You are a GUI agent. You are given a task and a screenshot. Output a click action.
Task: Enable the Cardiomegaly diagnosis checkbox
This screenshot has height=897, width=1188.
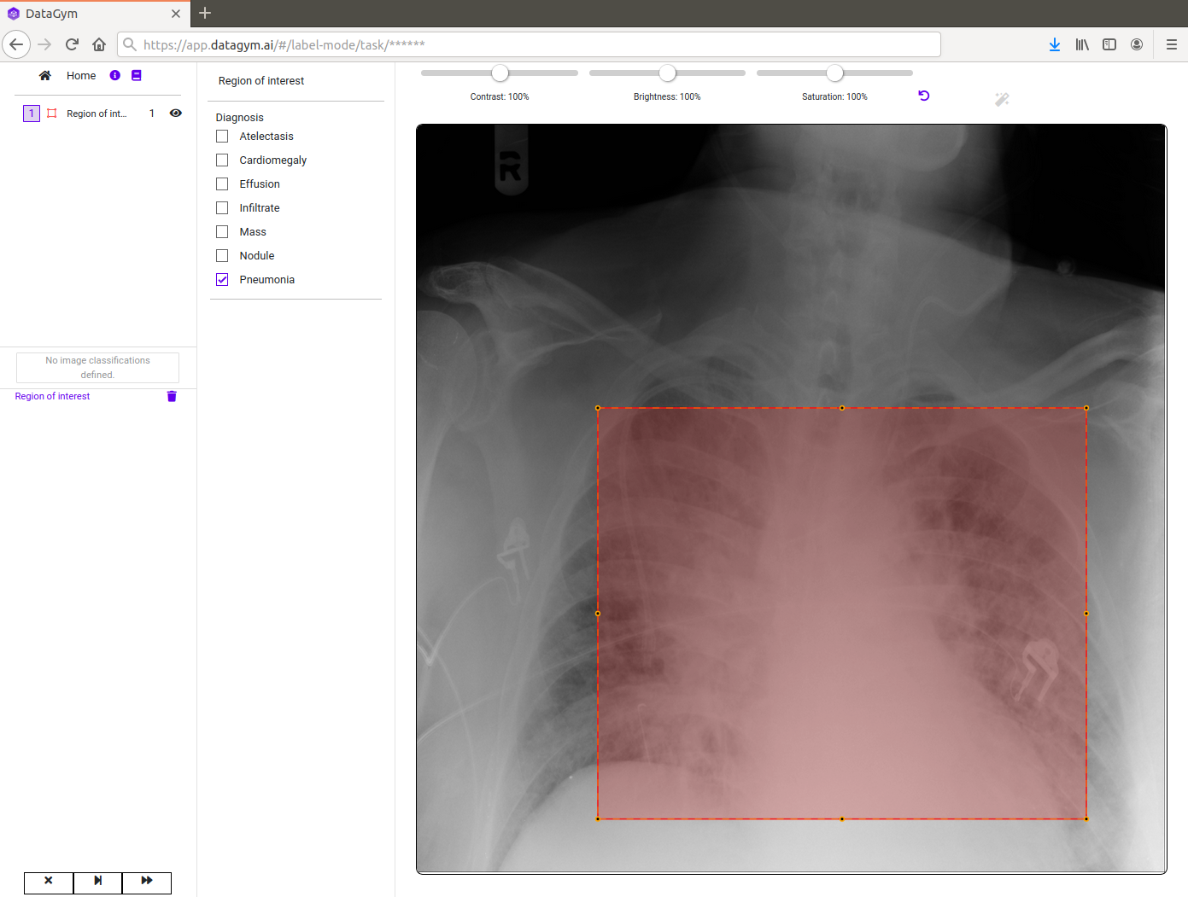pyautogui.click(x=223, y=160)
